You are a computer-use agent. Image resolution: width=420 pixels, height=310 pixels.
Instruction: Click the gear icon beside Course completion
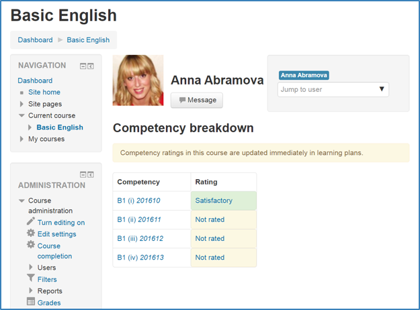tap(31, 245)
